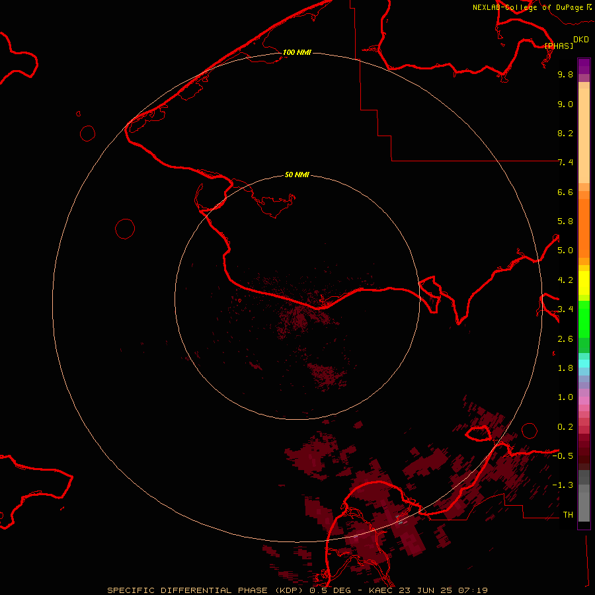595x595 pixels.
Task: Click the 5.8 value on the scale
Action: [x=565, y=221]
